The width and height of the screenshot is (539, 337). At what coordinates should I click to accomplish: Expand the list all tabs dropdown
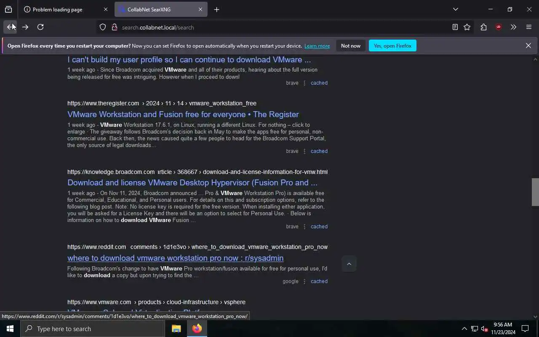[x=455, y=9]
